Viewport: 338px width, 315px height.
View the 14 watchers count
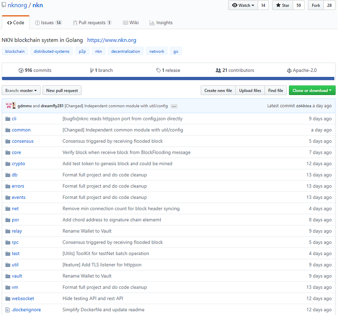[x=263, y=5]
